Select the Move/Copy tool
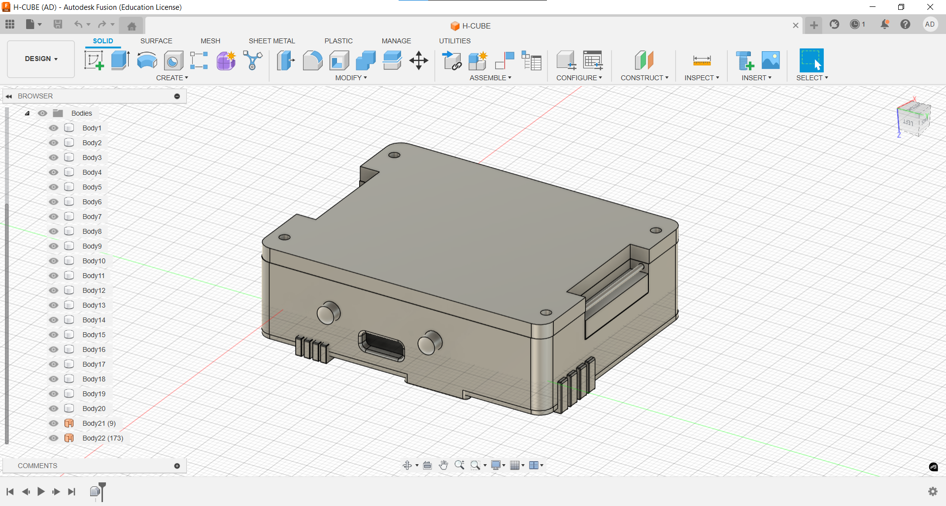Screen dimensions: 946x506 click(x=419, y=61)
